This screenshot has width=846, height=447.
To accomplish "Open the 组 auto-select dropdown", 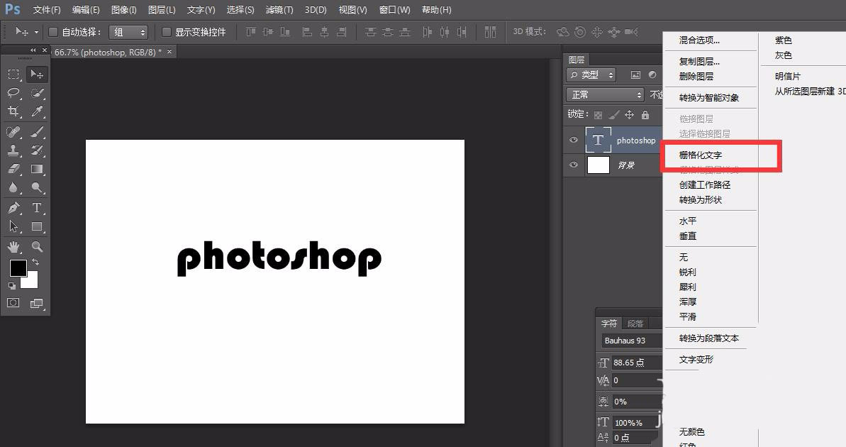I will [x=128, y=33].
